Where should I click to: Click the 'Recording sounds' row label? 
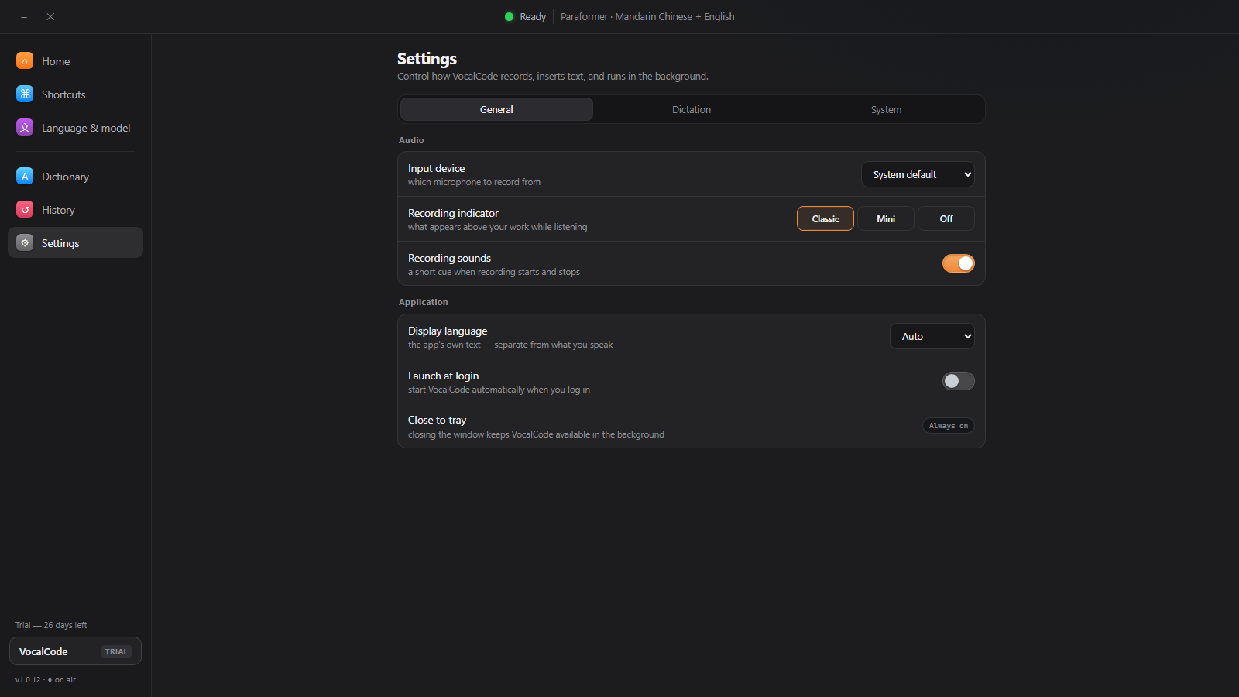coord(449,258)
